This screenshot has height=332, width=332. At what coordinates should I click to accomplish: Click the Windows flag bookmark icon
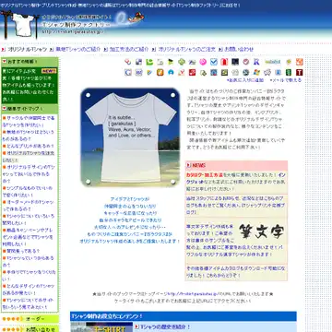[x=256, y=72]
